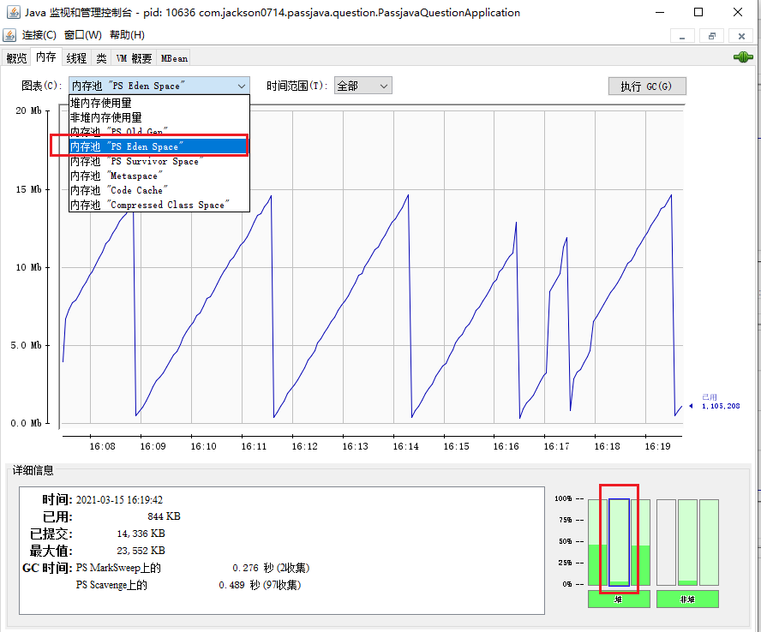Open the 帮助(H) menu
The width and height of the screenshot is (761, 632).
tap(127, 35)
